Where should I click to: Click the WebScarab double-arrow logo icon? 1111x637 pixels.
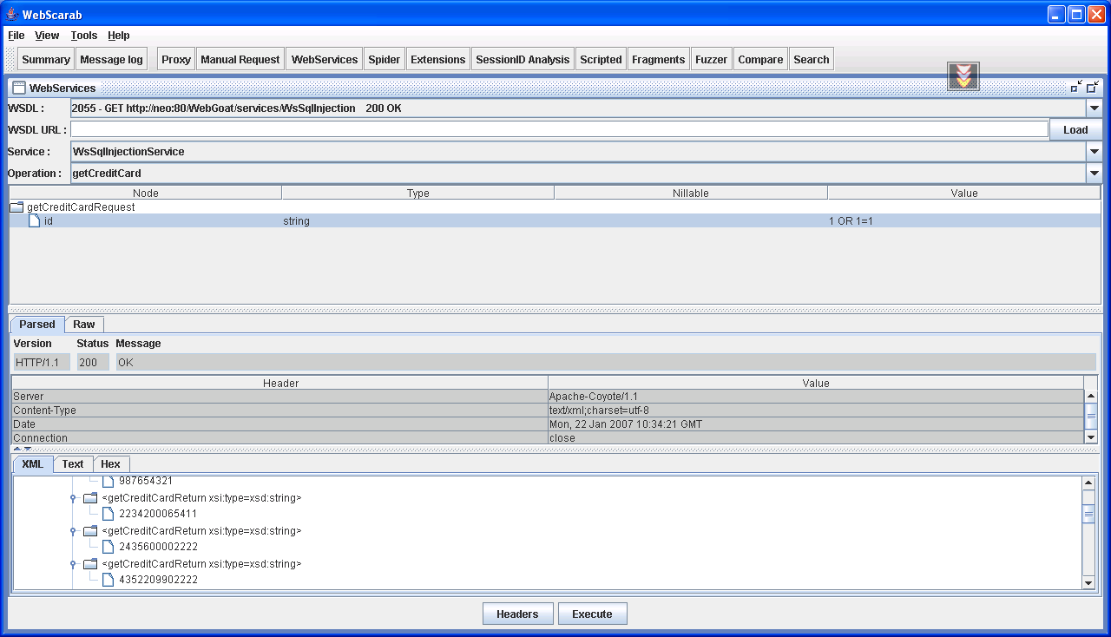click(x=963, y=76)
